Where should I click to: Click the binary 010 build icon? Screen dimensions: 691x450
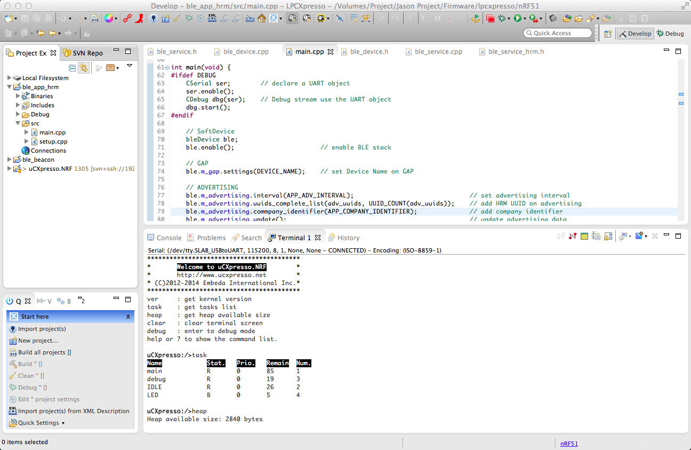tap(94, 19)
